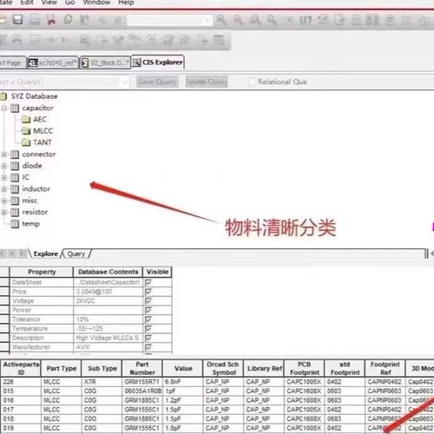Click the Copy icon in toolbar
This screenshot has width=434, height=434.
(68, 20)
